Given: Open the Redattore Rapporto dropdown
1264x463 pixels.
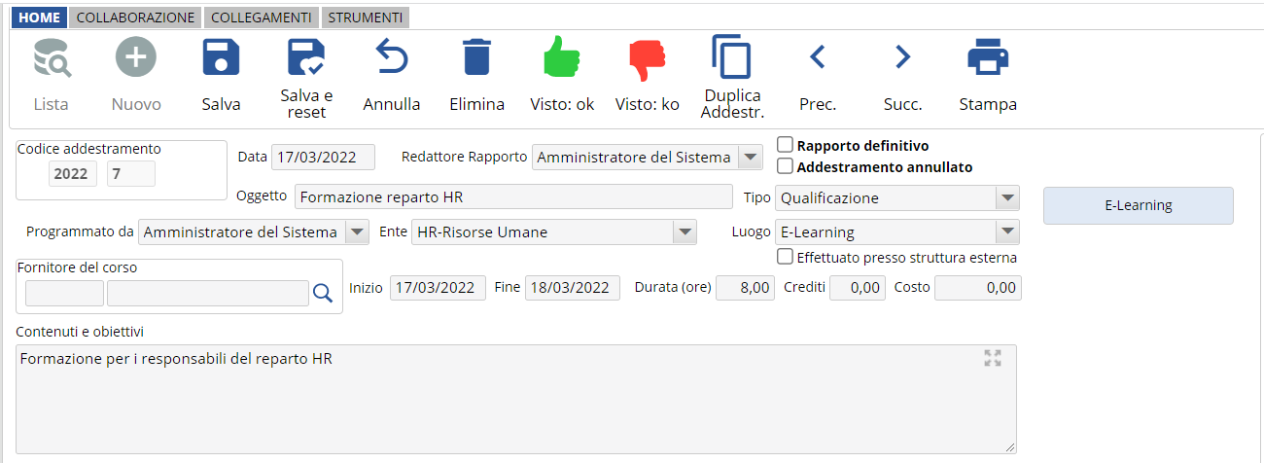Looking at the screenshot, I should [750, 158].
